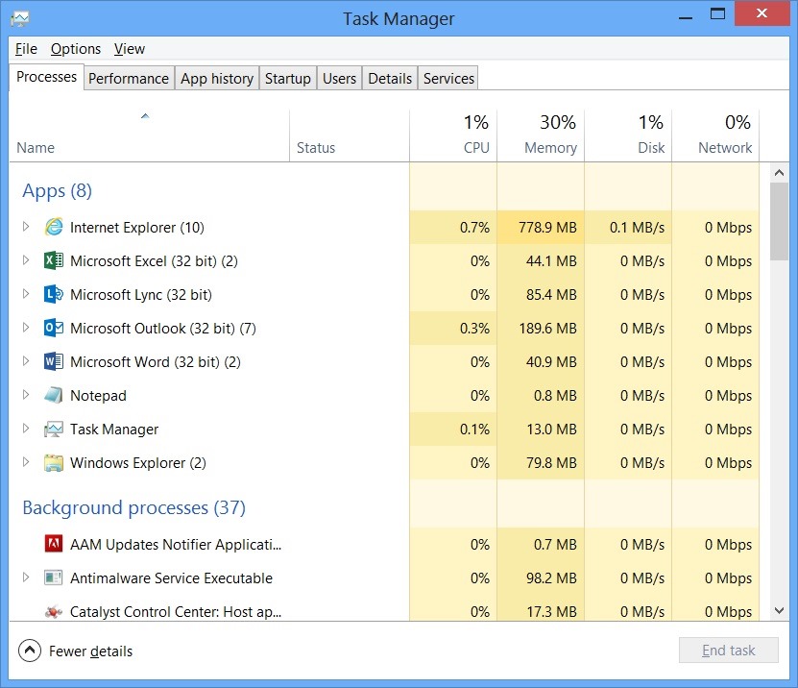The width and height of the screenshot is (798, 688).
Task: Switch to the Performance tab
Action: [129, 78]
